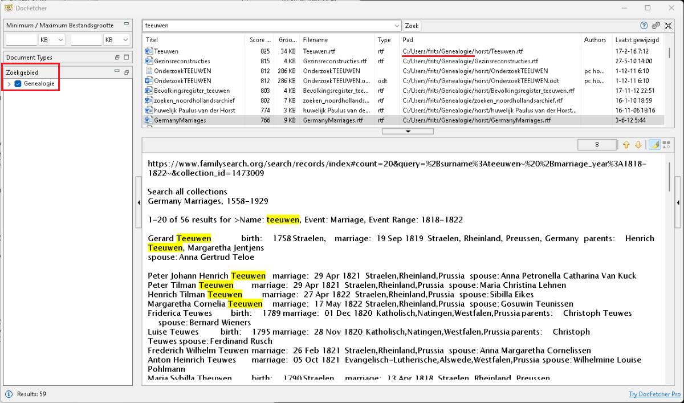
Task: Select the huwelijk Paulus van der Horst result
Action: (403, 111)
